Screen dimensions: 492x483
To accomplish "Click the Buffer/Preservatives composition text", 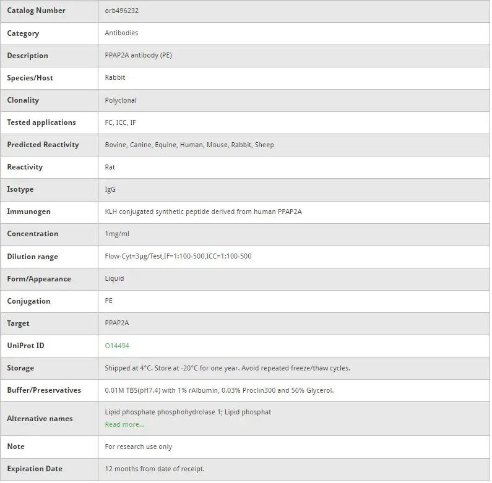I will [x=219, y=390].
